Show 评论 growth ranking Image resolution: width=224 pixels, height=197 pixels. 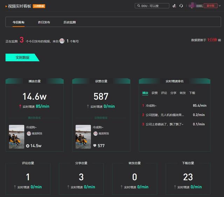pyautogui.click(x=164, y=93)
